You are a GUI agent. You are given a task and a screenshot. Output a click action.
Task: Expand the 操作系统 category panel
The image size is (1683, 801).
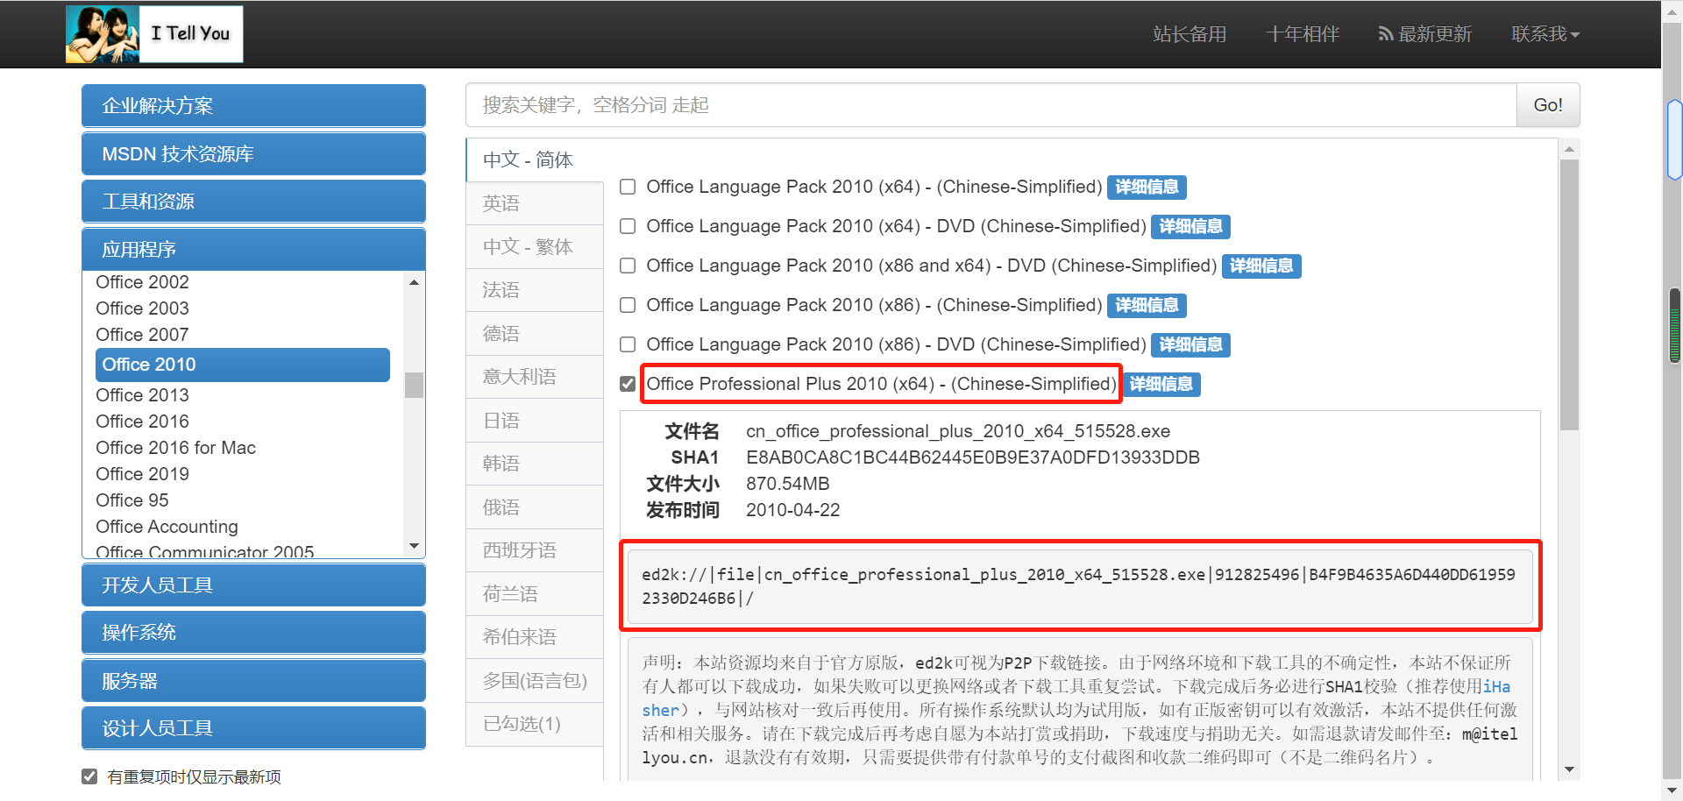253,633
